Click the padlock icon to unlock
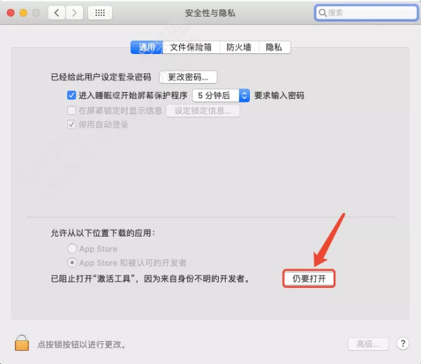The width and height of the screenshot is (421, 364). click(21, 343)
